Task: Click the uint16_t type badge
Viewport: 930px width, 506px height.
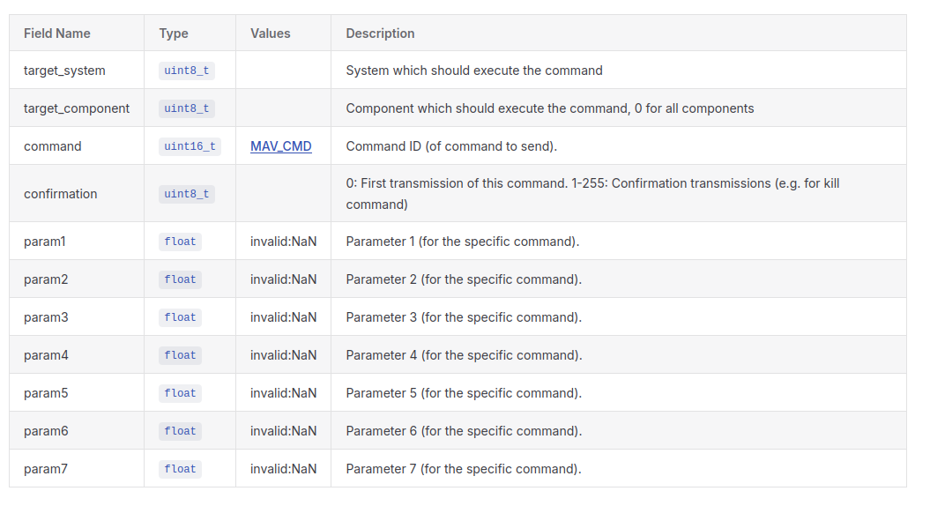Action: point(190,146)
